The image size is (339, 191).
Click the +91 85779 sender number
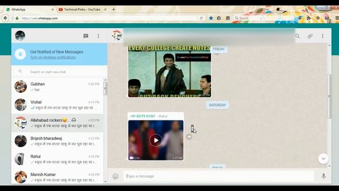[x=142, y=116]
